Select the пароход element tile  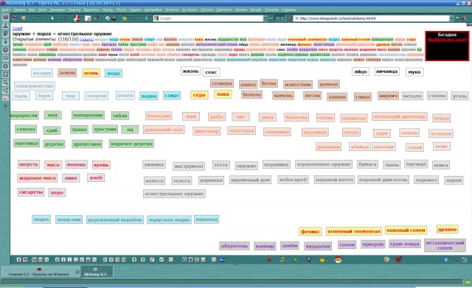pos(206,219)
